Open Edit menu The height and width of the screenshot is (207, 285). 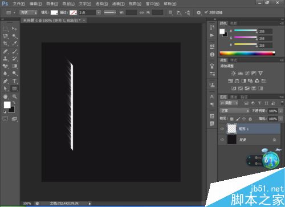pos(36,3)
